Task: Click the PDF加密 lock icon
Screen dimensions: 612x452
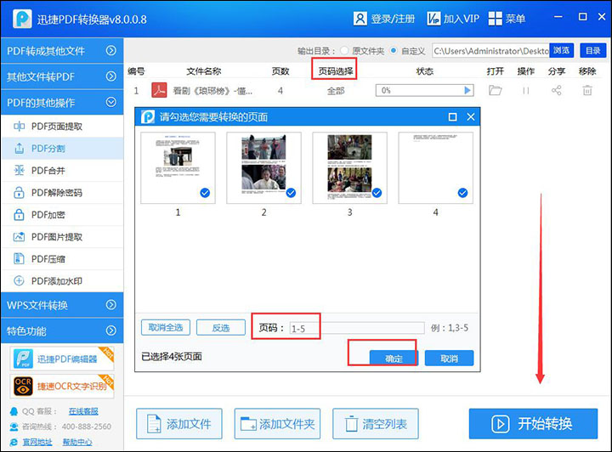Action: point(19,214)
